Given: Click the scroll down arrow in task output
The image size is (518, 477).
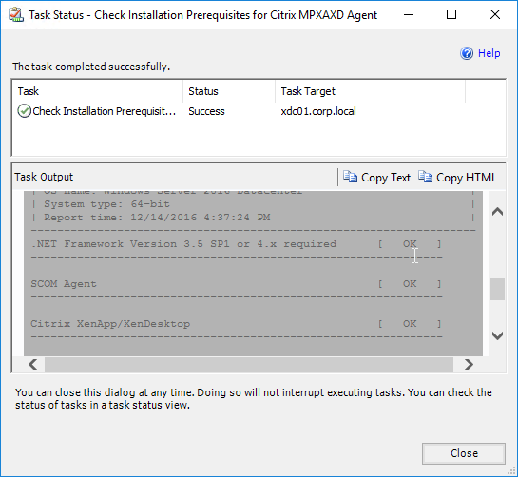Looking at the screenshot, I should (x=497, y=335).
